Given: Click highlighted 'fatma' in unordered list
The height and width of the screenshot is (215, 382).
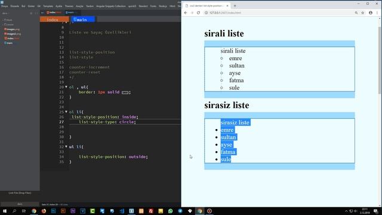Looking at the screenshot, I should click(228, 152).
